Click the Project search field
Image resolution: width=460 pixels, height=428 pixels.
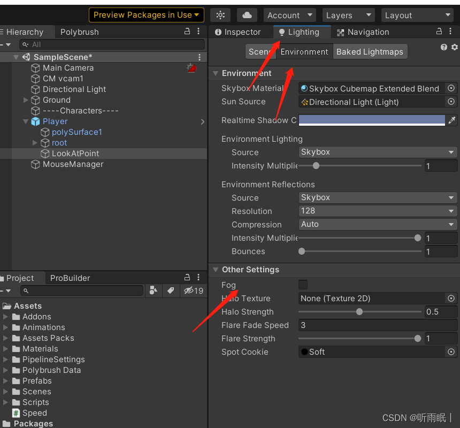click(x=82, y=291)
